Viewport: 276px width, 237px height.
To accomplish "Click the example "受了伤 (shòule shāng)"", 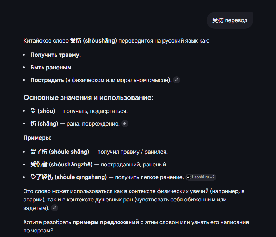I will 60,152.
